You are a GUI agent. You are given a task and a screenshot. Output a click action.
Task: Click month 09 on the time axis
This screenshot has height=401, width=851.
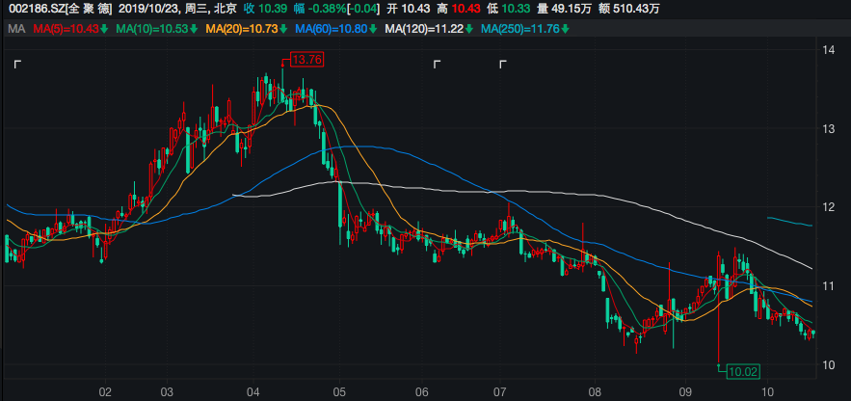[x=685, y=392]
